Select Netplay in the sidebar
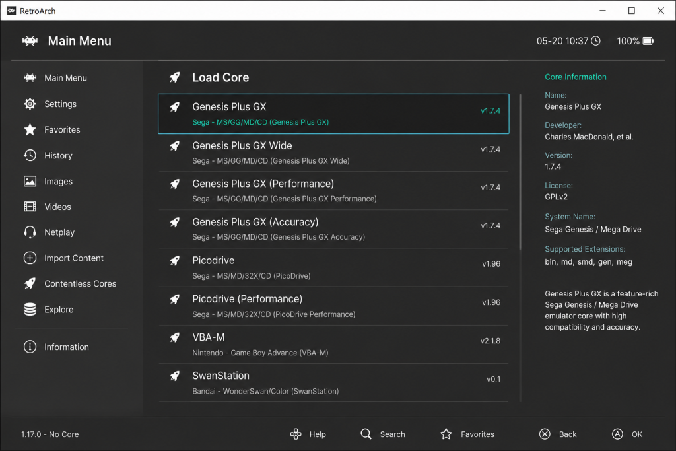Image resolution: width=676 pixels, height=451 pixels. (71, 232)
